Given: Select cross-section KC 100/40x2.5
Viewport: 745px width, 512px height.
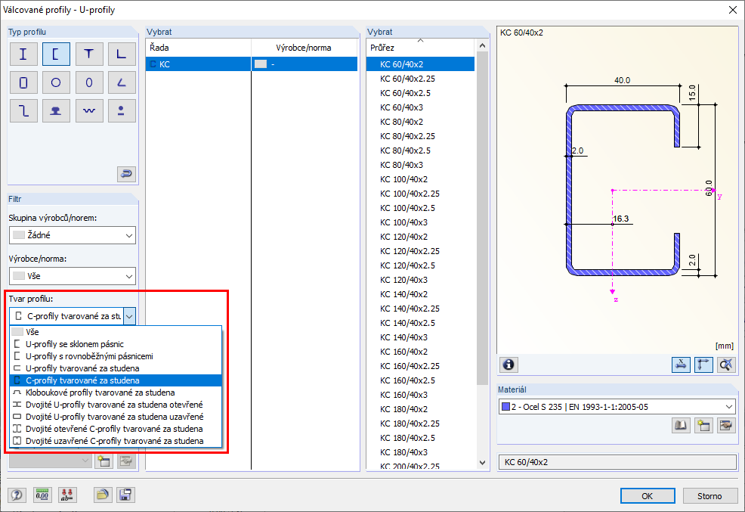Looking at the screenshot, I should 421,208.
